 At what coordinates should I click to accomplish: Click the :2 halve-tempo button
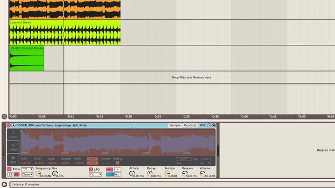[x=202, y=163]
